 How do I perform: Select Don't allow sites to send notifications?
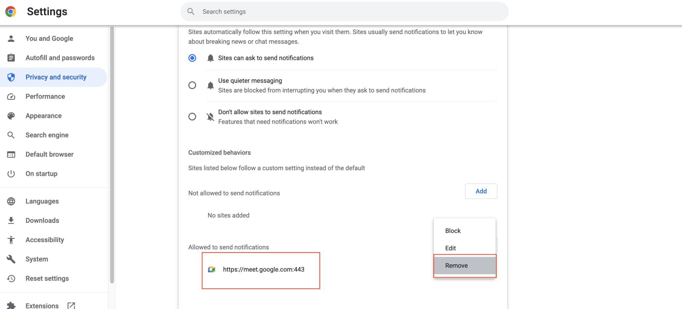(192, 117)
